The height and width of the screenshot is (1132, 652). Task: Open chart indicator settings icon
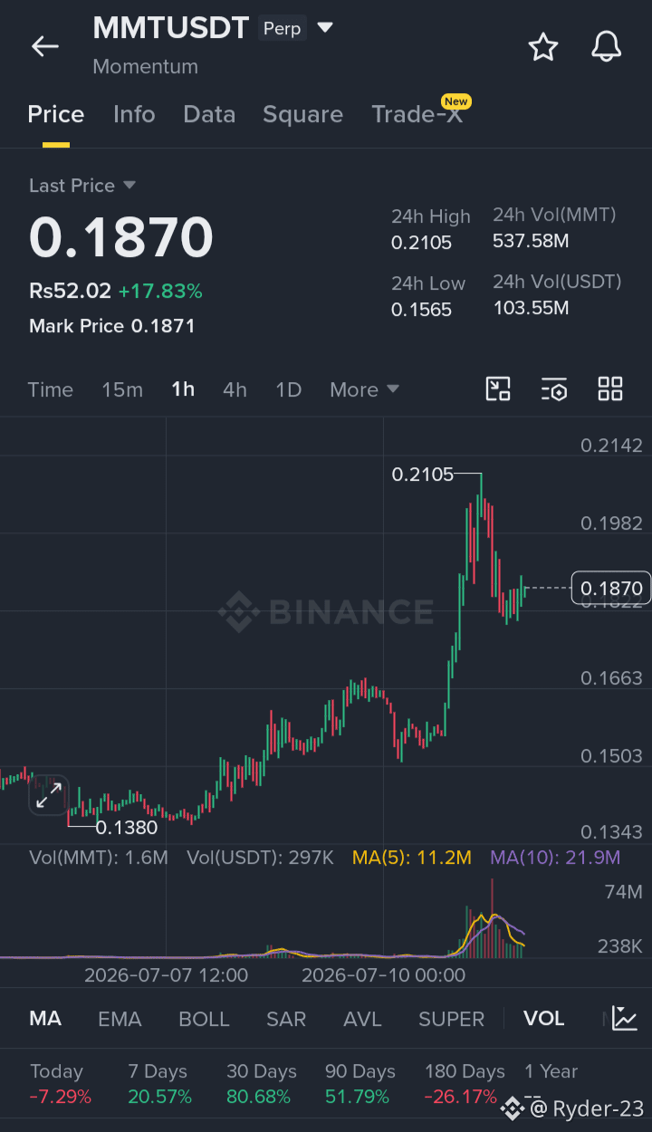point(554,389)
